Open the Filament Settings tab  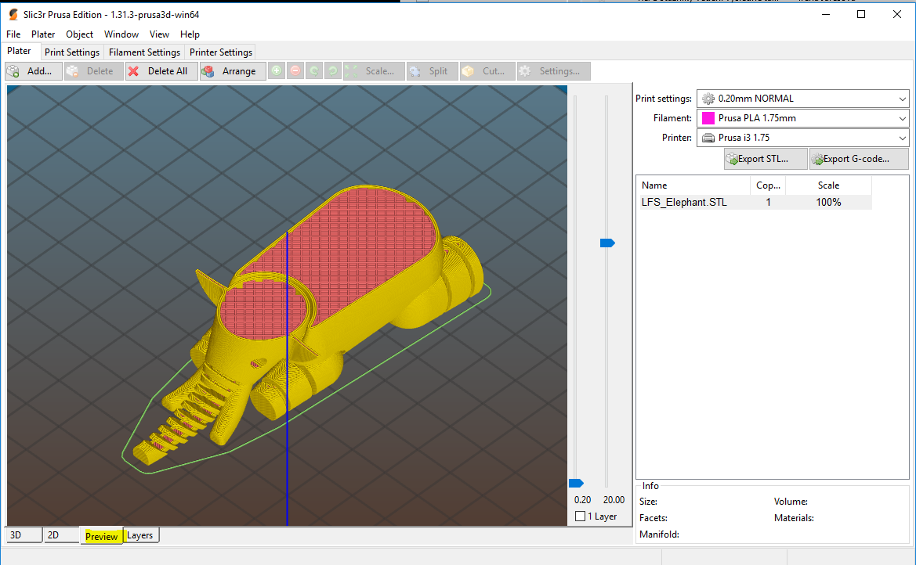144,52
